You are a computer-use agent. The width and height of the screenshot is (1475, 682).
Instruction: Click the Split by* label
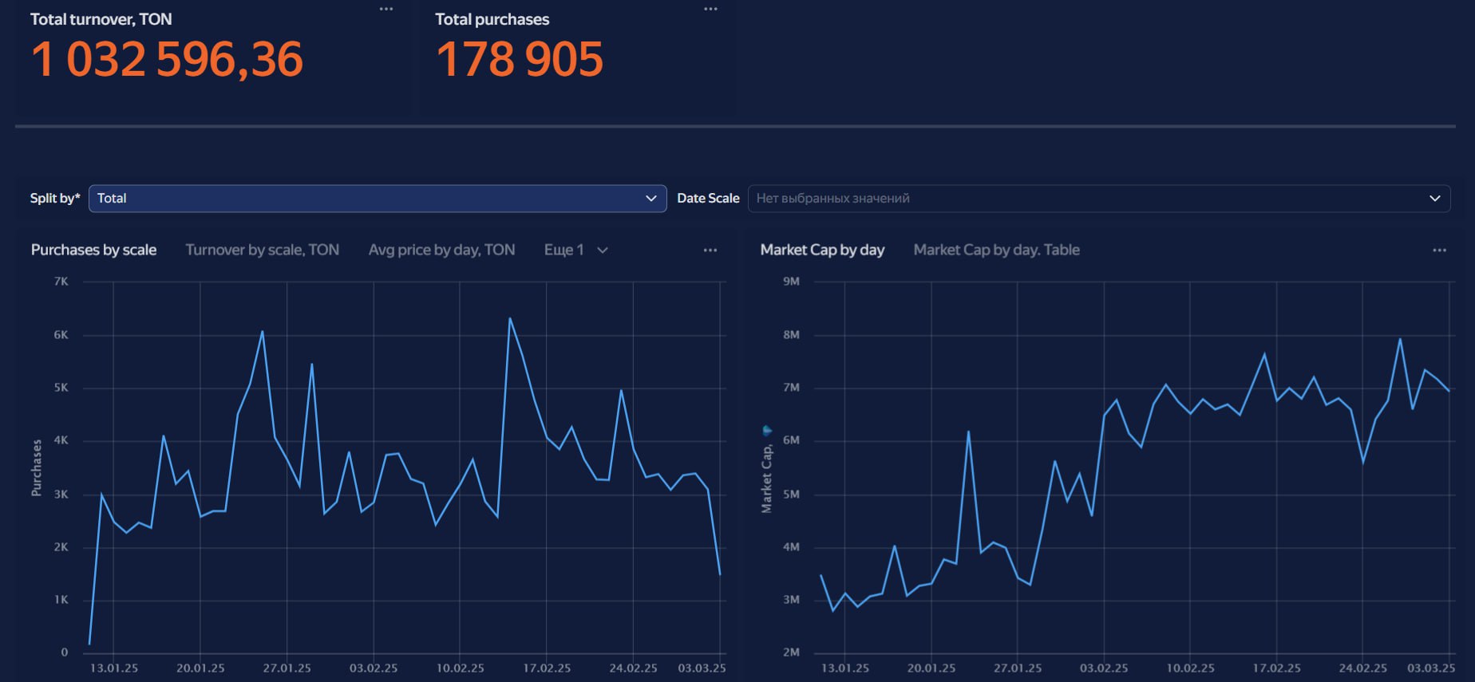pos(55,199)
